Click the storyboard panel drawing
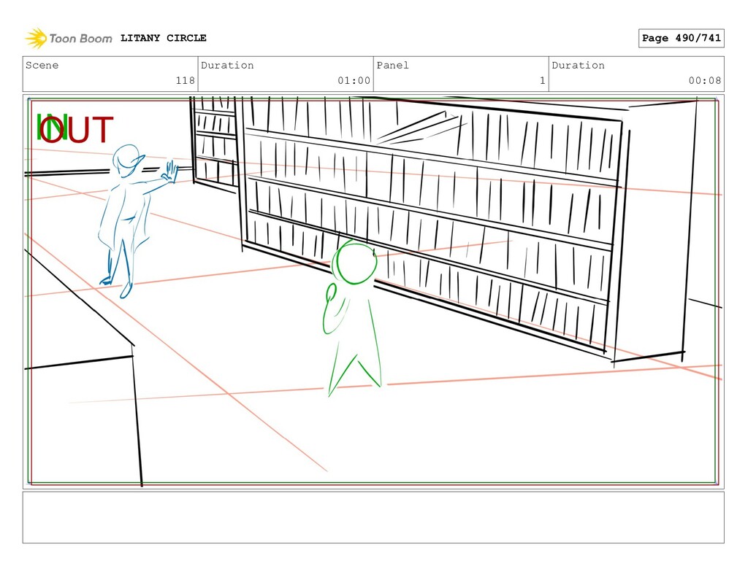Viewport: 748px width, 577px height. coord(373,292)
